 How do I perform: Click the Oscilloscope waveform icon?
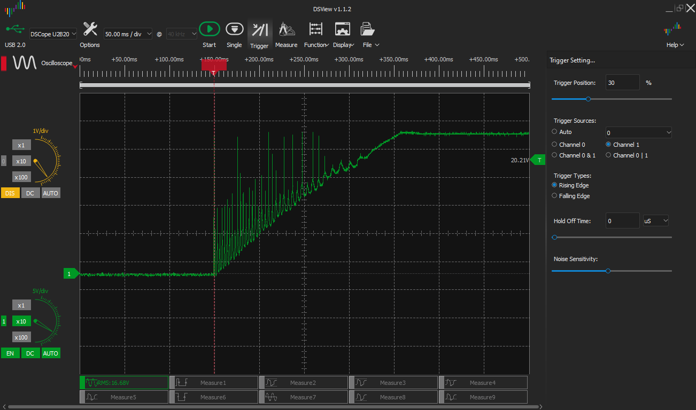(25, 63)
